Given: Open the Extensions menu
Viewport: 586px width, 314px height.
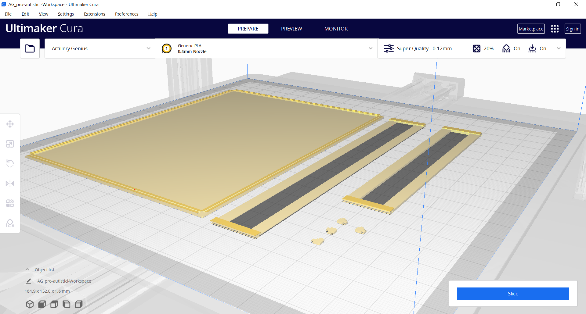Looking at the screenshot, I should tap(95, 14).
